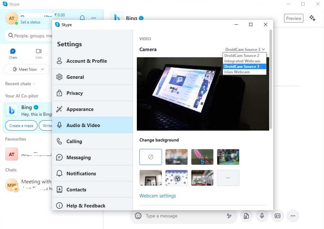Screen dimensions: 324x229
Task: Show more background options
Action: [228, 178]
